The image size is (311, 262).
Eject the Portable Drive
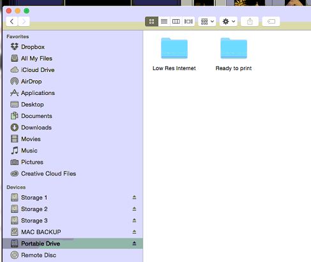(134, 244)
